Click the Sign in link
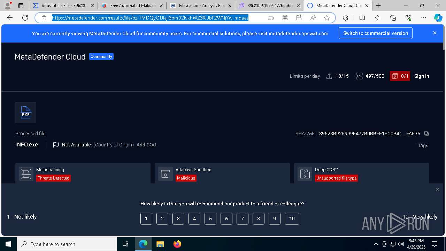446x251 pixels. pos(422,76)
